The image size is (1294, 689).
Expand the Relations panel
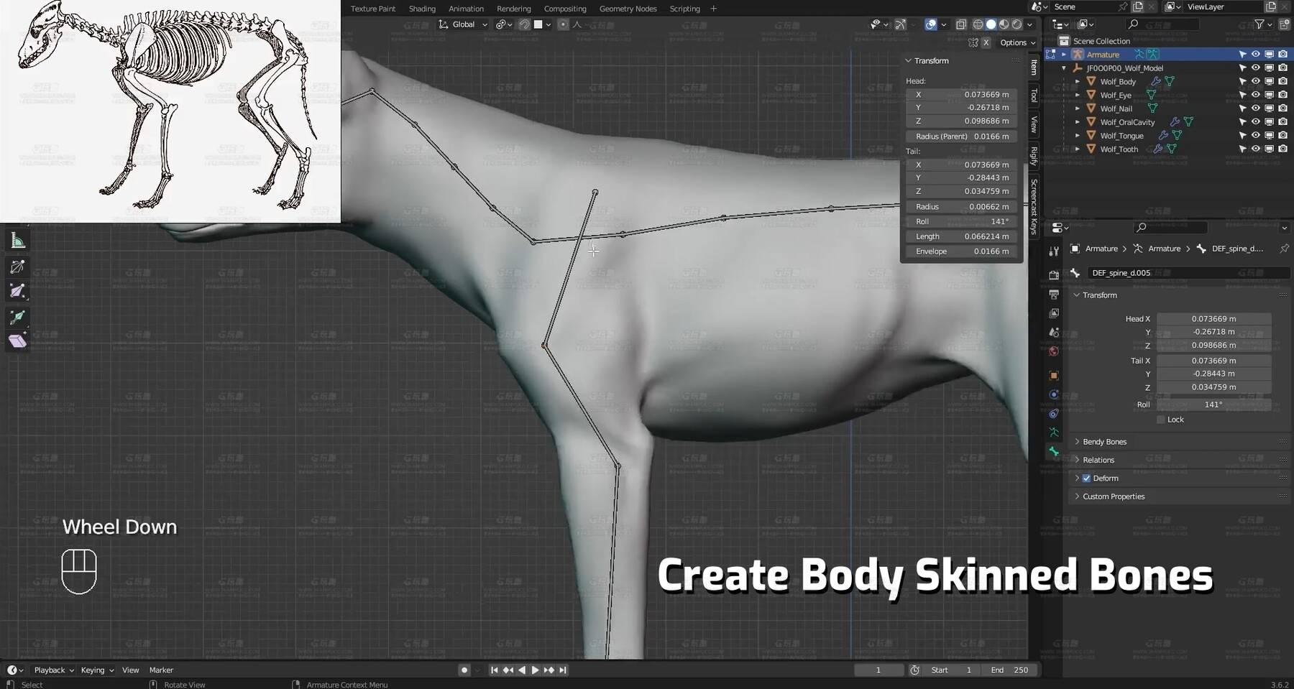pyautogui.click(x=1098, y=460)
